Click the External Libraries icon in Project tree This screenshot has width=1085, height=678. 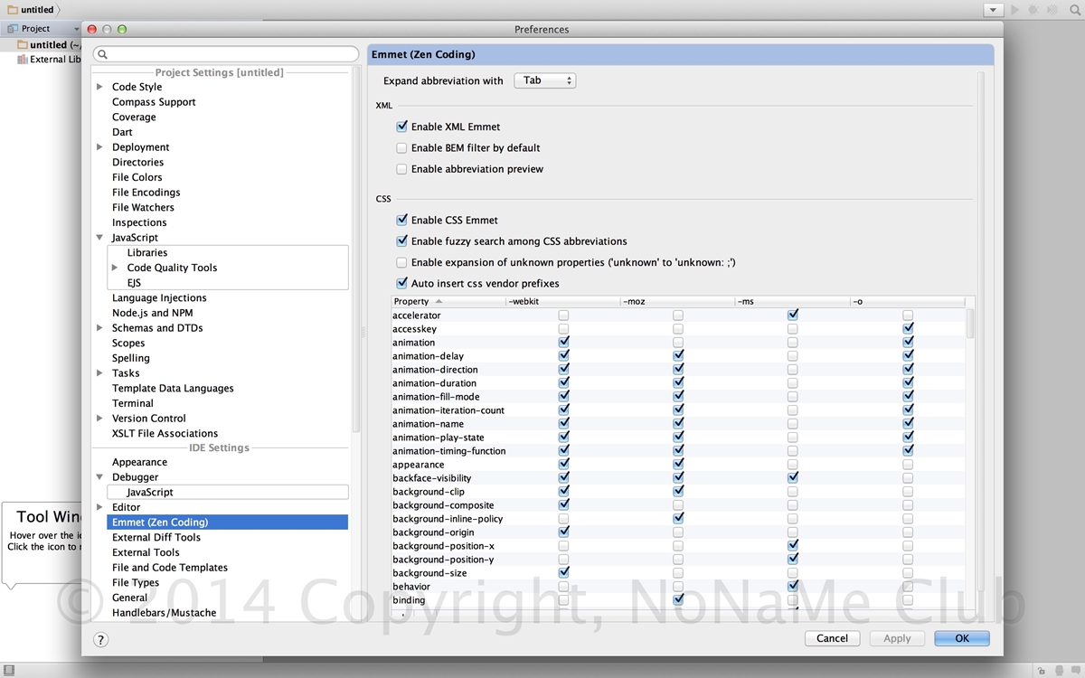point(23,60)
